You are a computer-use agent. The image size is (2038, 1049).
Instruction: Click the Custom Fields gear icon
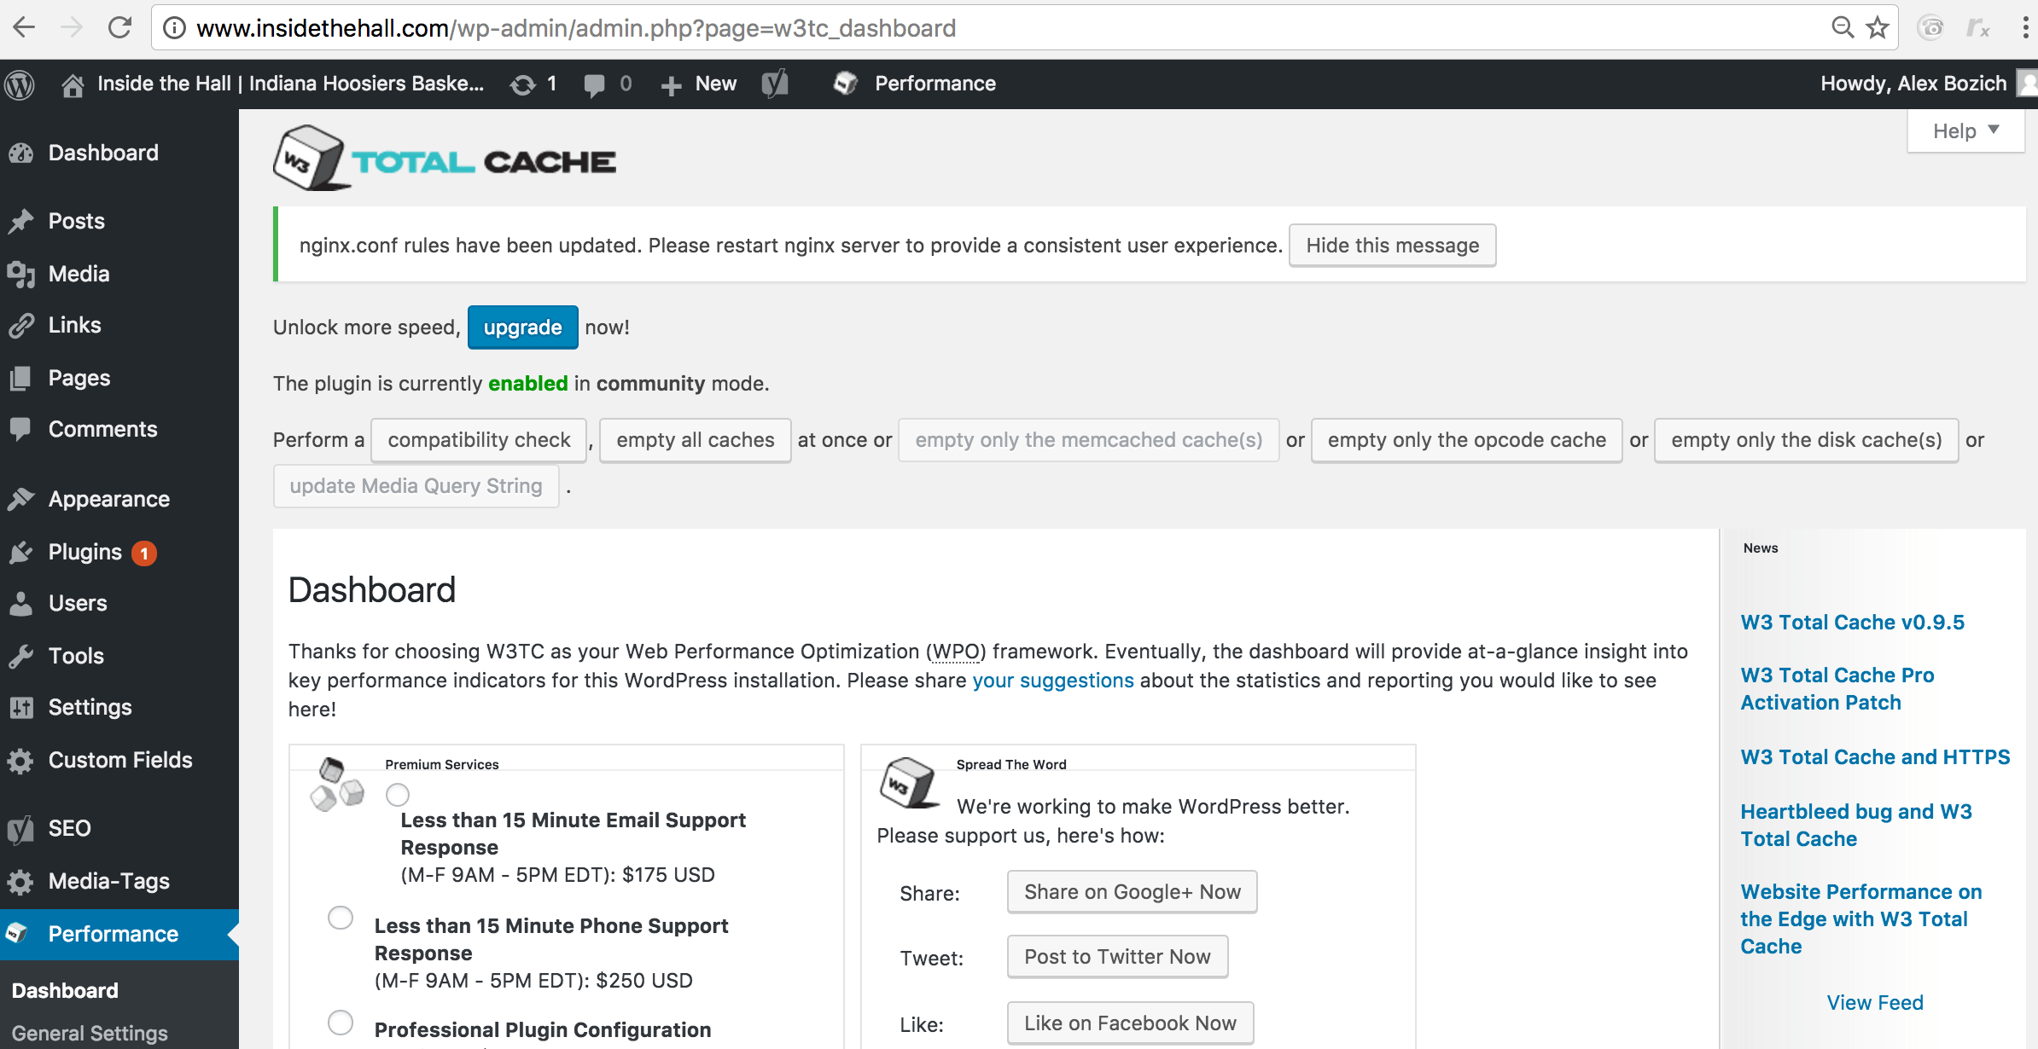pyautogui.click(x=21, y=760)
